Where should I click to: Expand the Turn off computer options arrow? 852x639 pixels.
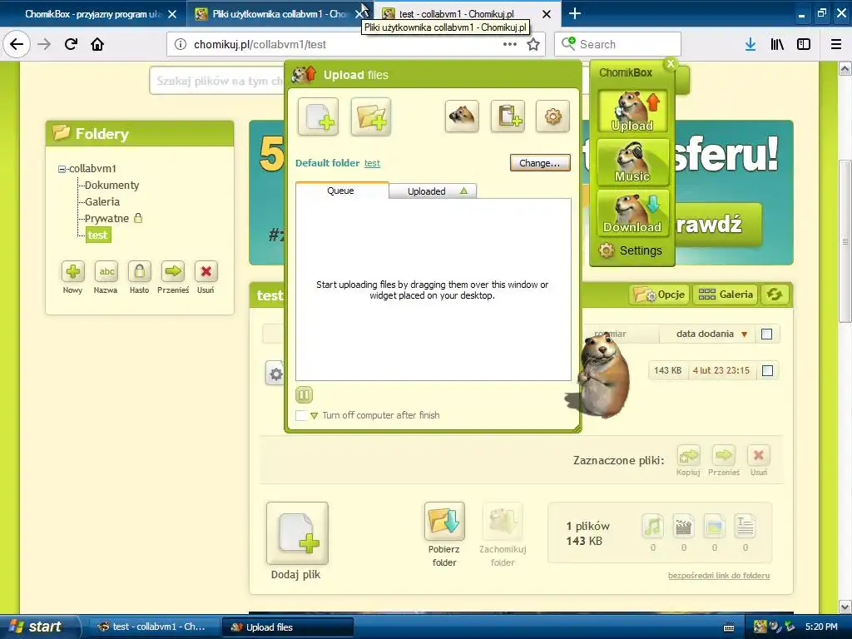coord(314,416)
